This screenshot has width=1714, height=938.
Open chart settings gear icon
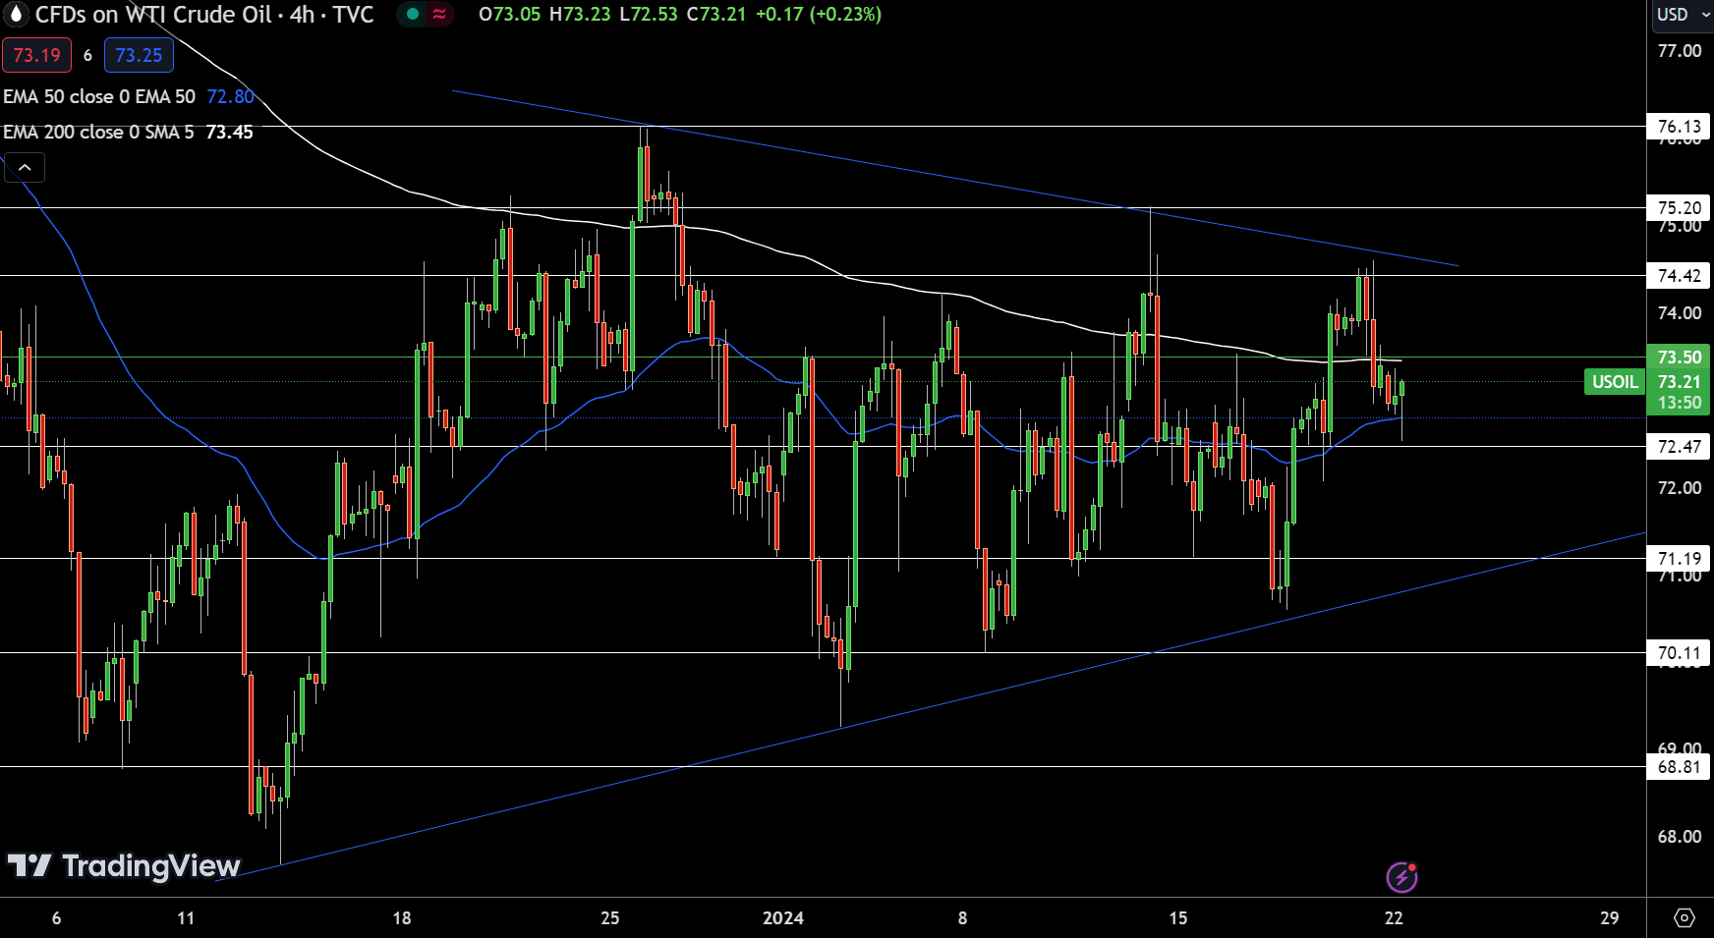(x=1684, y=918)
